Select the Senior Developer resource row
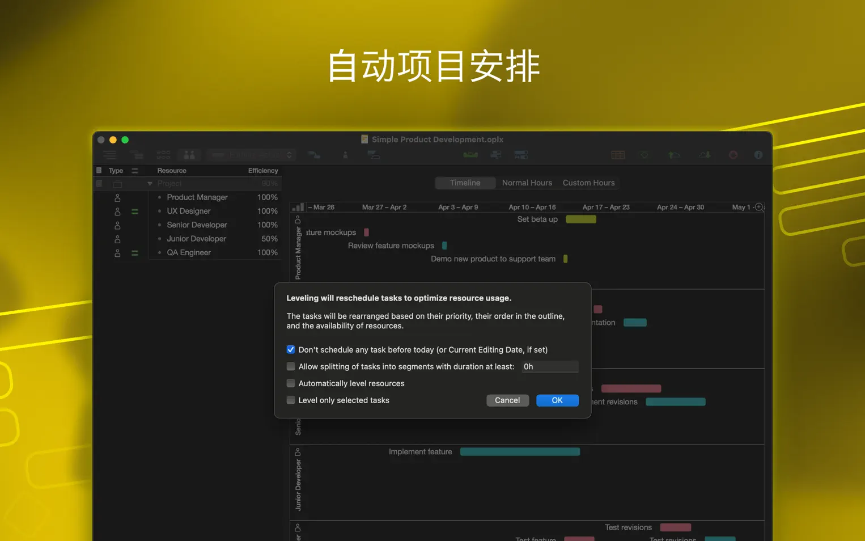Image resolution: width=865 pixels, height=541 pixels. tap(188, 225)
